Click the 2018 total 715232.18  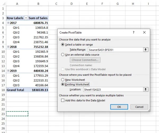[x=38, y=47]
